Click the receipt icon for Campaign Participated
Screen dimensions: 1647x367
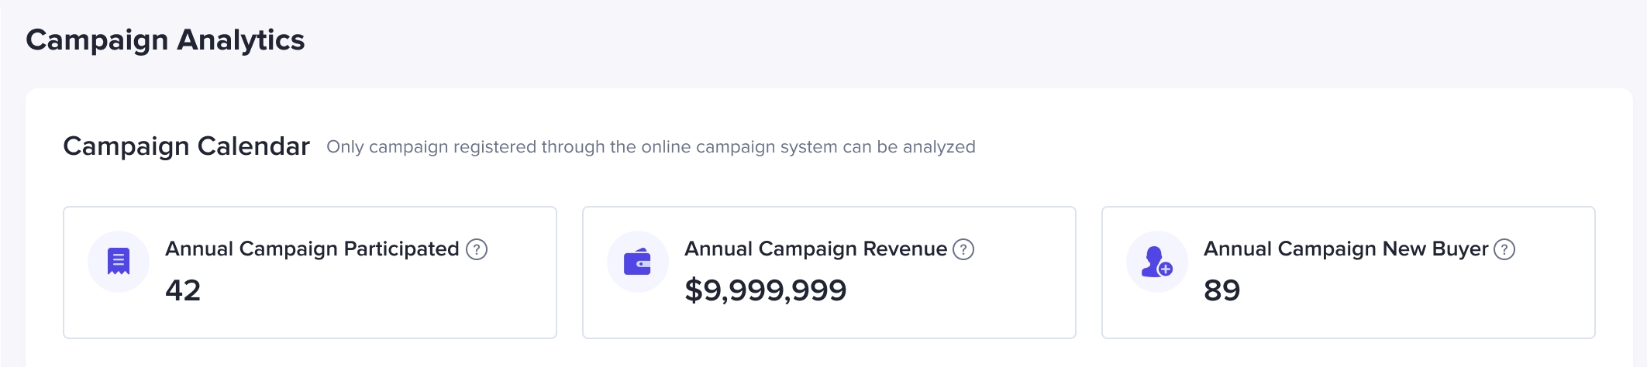(x=119, y=262)
